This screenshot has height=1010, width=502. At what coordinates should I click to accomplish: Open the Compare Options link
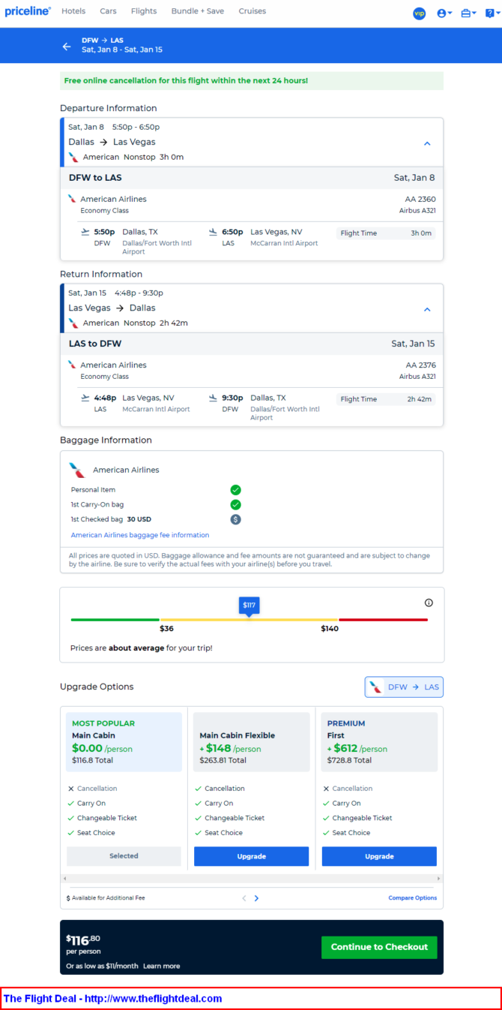point(412,898)
